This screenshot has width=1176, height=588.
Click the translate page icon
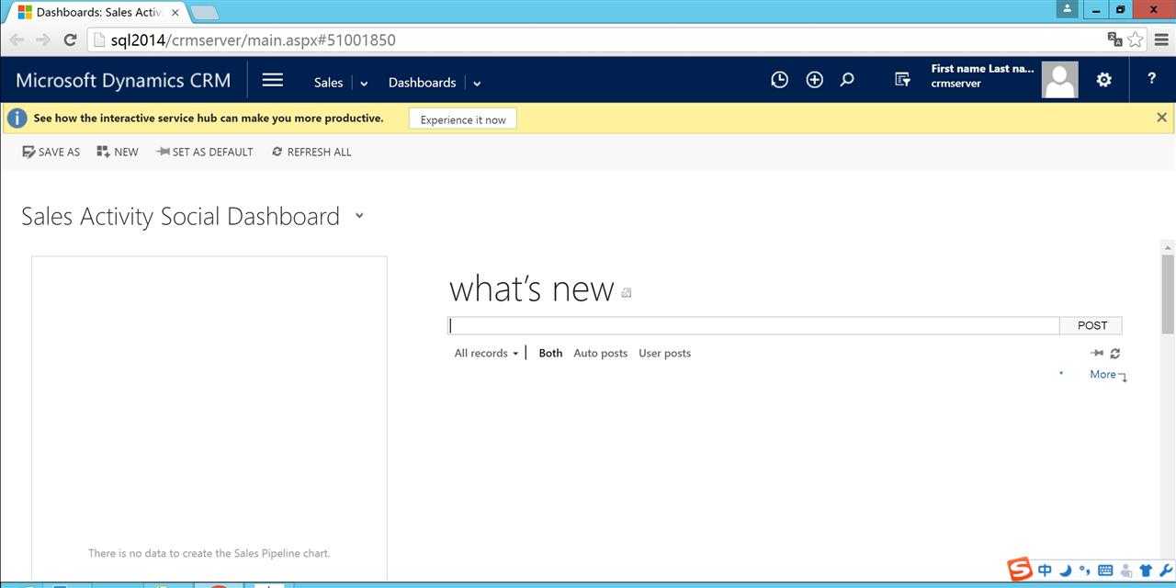tap(1114, 40)
